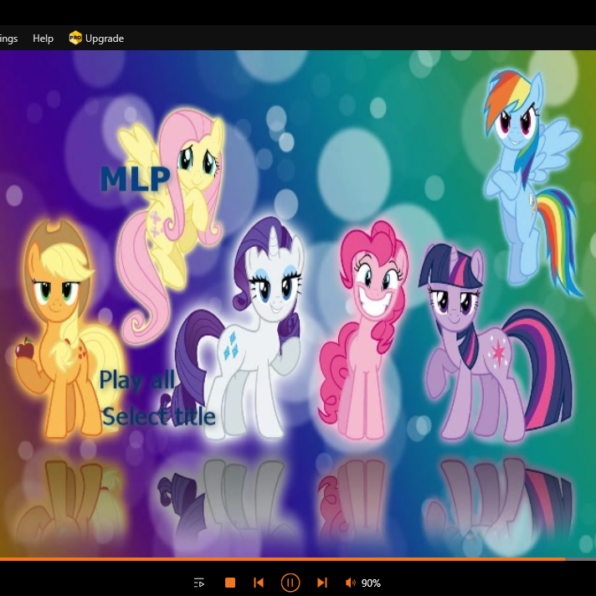Viewport: 596px width, 596px height.
Task: Click the MLP title text
Action: [x=135, y=178]
